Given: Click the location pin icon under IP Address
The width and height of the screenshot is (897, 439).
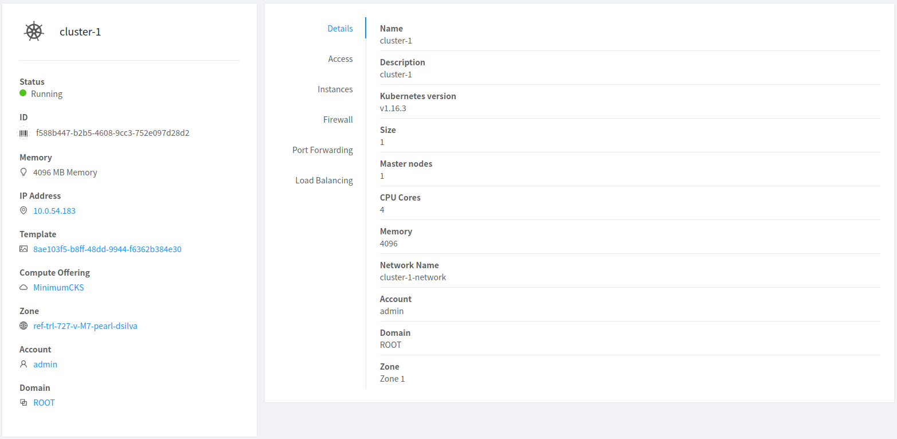Looking at the screenshot, I should coord(23,210).
